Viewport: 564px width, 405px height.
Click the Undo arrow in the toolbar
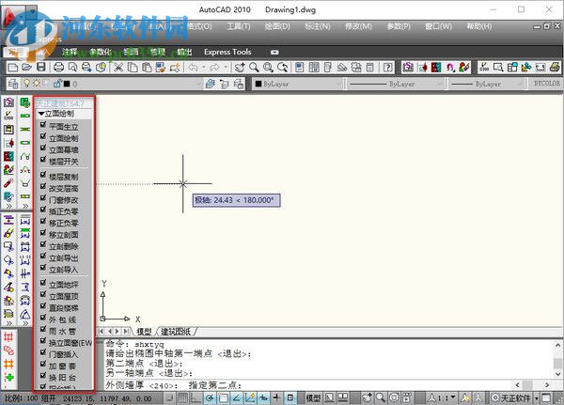193,68
